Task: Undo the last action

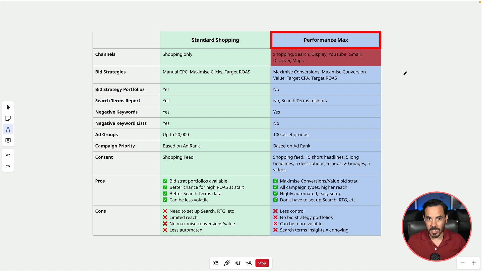Action: coord(8,155)
